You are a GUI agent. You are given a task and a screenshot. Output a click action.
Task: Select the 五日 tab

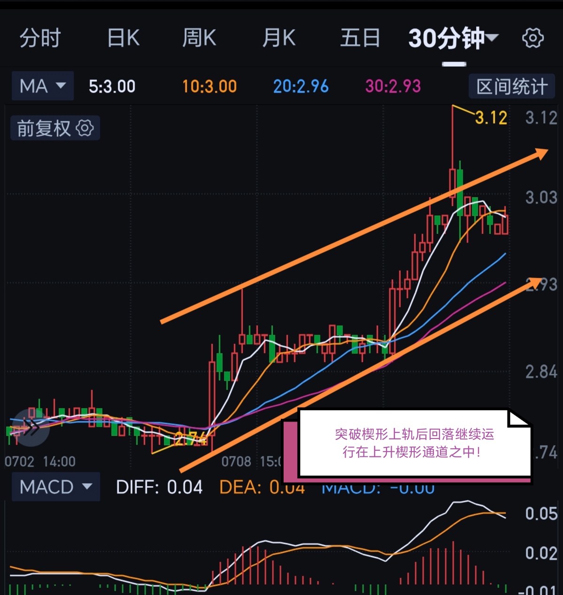[x=360, y=38]
